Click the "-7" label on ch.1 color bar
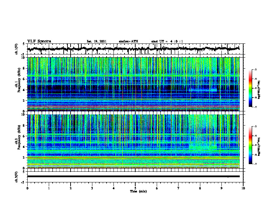 point(255,107)
